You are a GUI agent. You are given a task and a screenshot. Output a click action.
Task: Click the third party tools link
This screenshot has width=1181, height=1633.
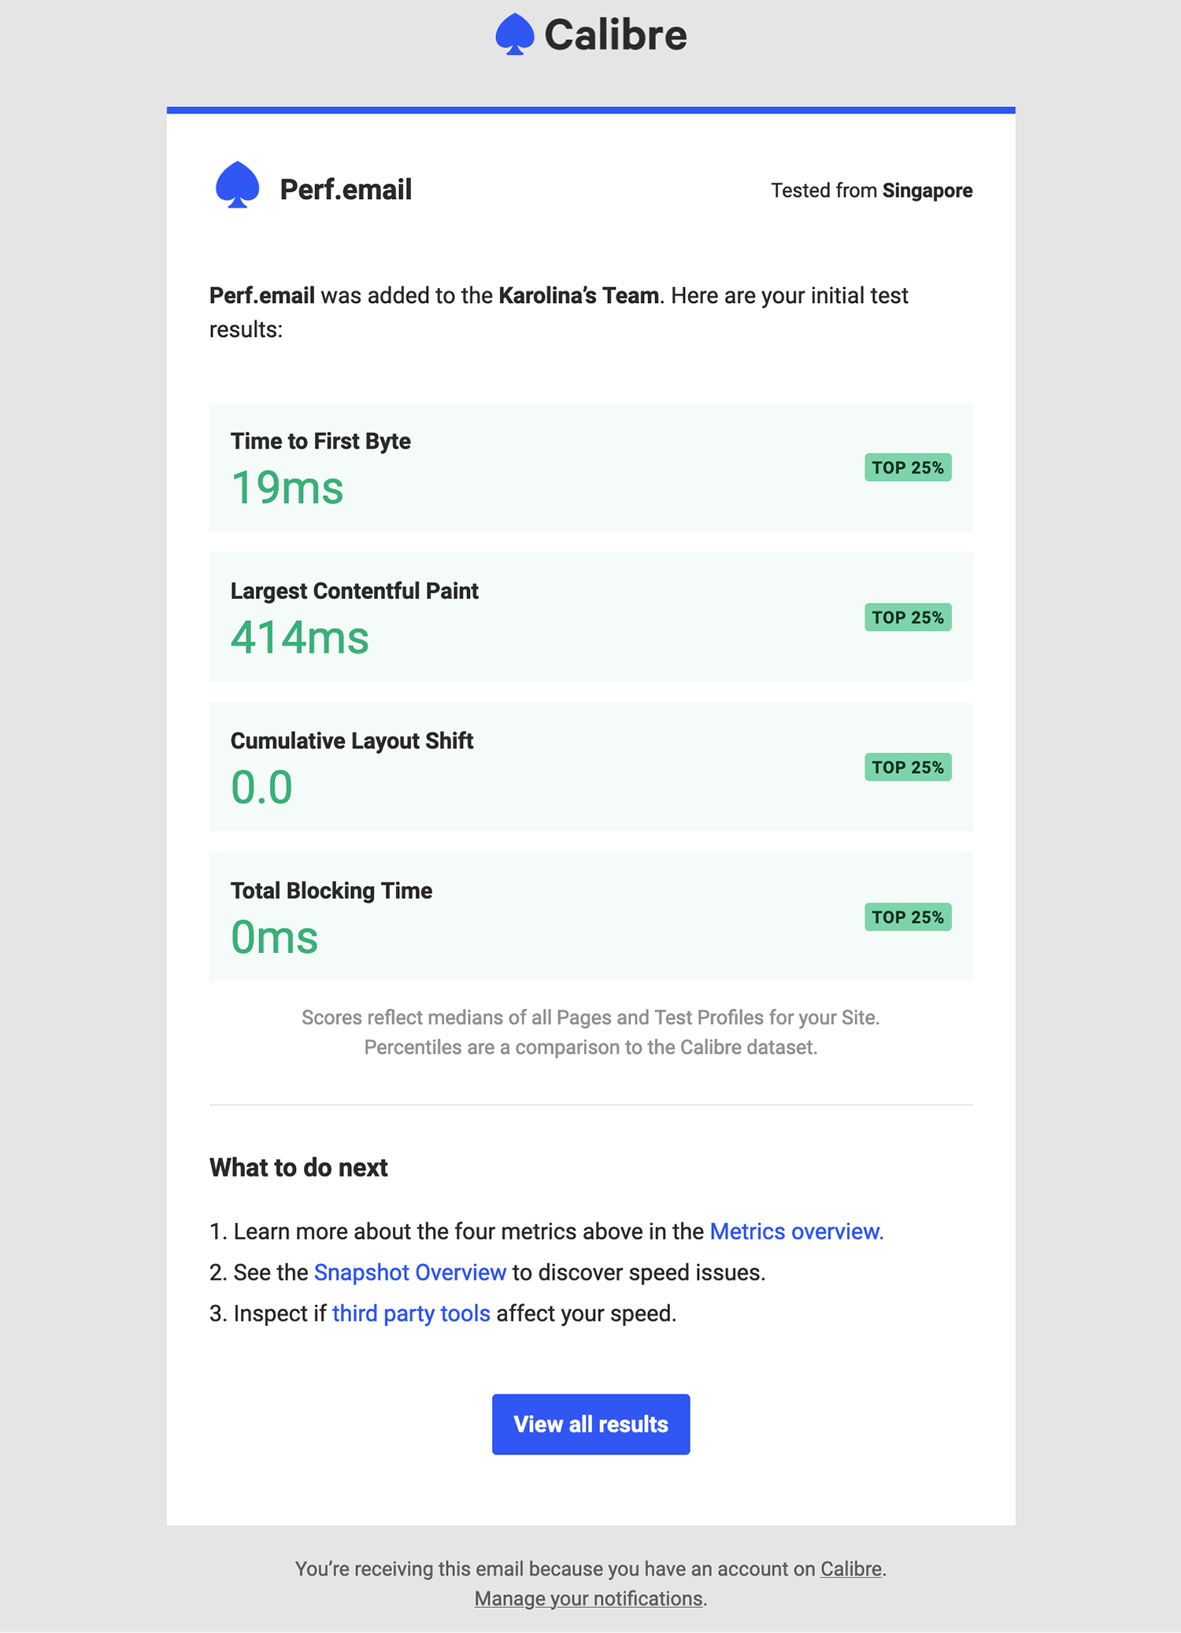click(411, 1313)
